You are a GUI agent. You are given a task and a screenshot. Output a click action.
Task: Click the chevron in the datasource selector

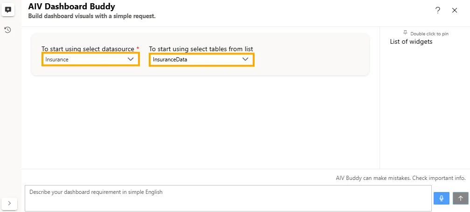(131, 60)
